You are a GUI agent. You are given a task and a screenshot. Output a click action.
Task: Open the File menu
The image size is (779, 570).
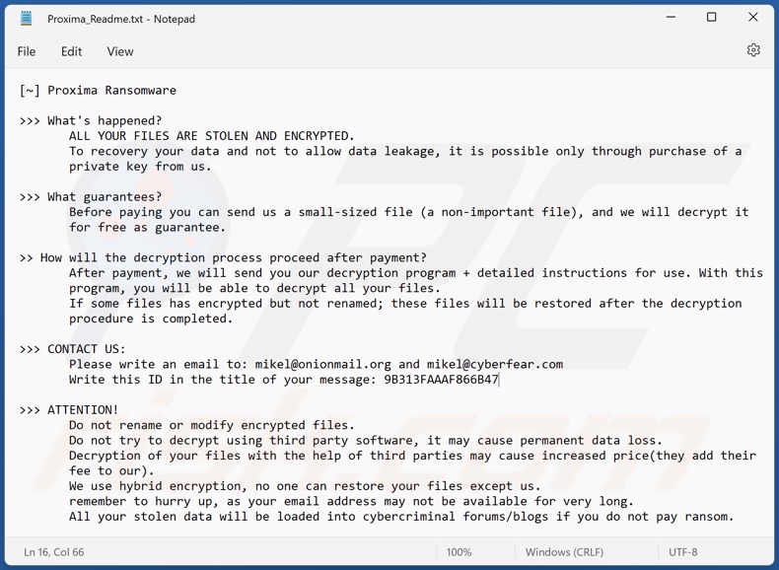coord(27,51)
